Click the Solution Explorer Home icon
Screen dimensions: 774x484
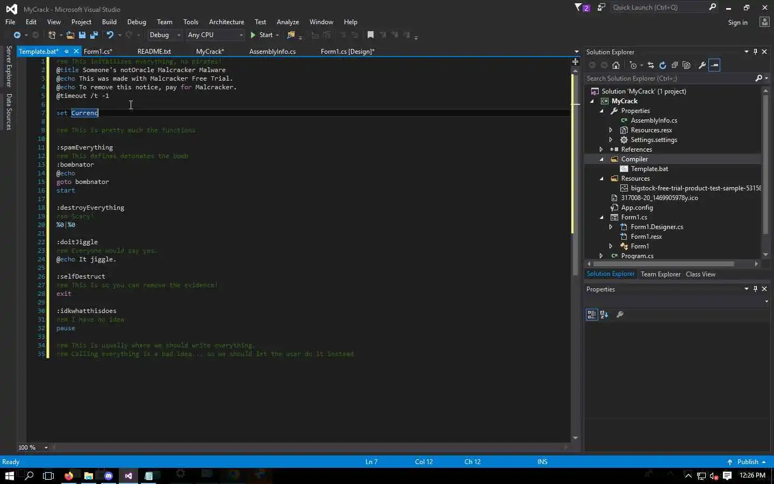tap(616, 65)
